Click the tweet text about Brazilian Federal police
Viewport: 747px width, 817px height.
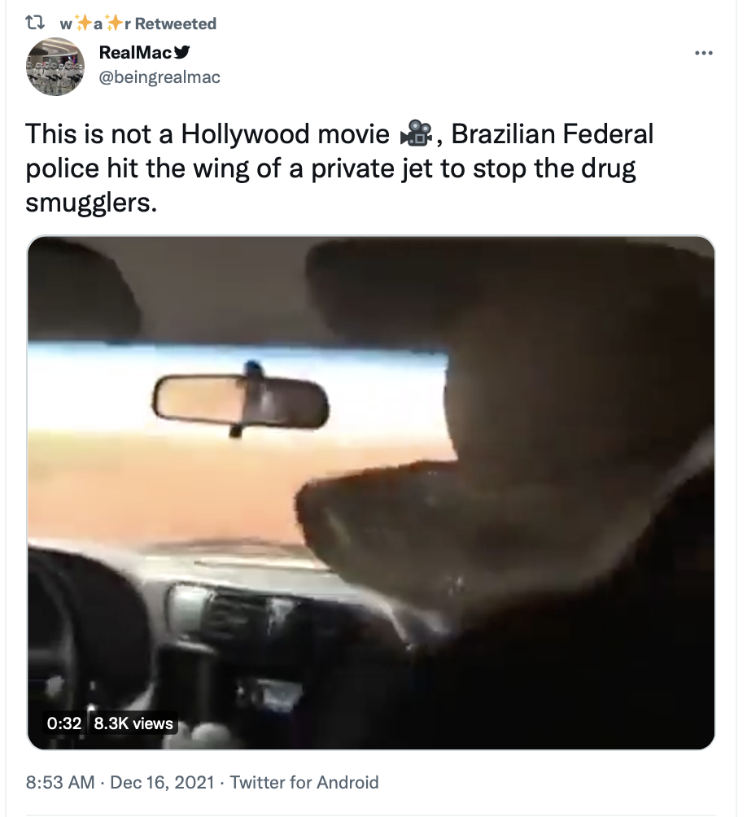(339, 168)
